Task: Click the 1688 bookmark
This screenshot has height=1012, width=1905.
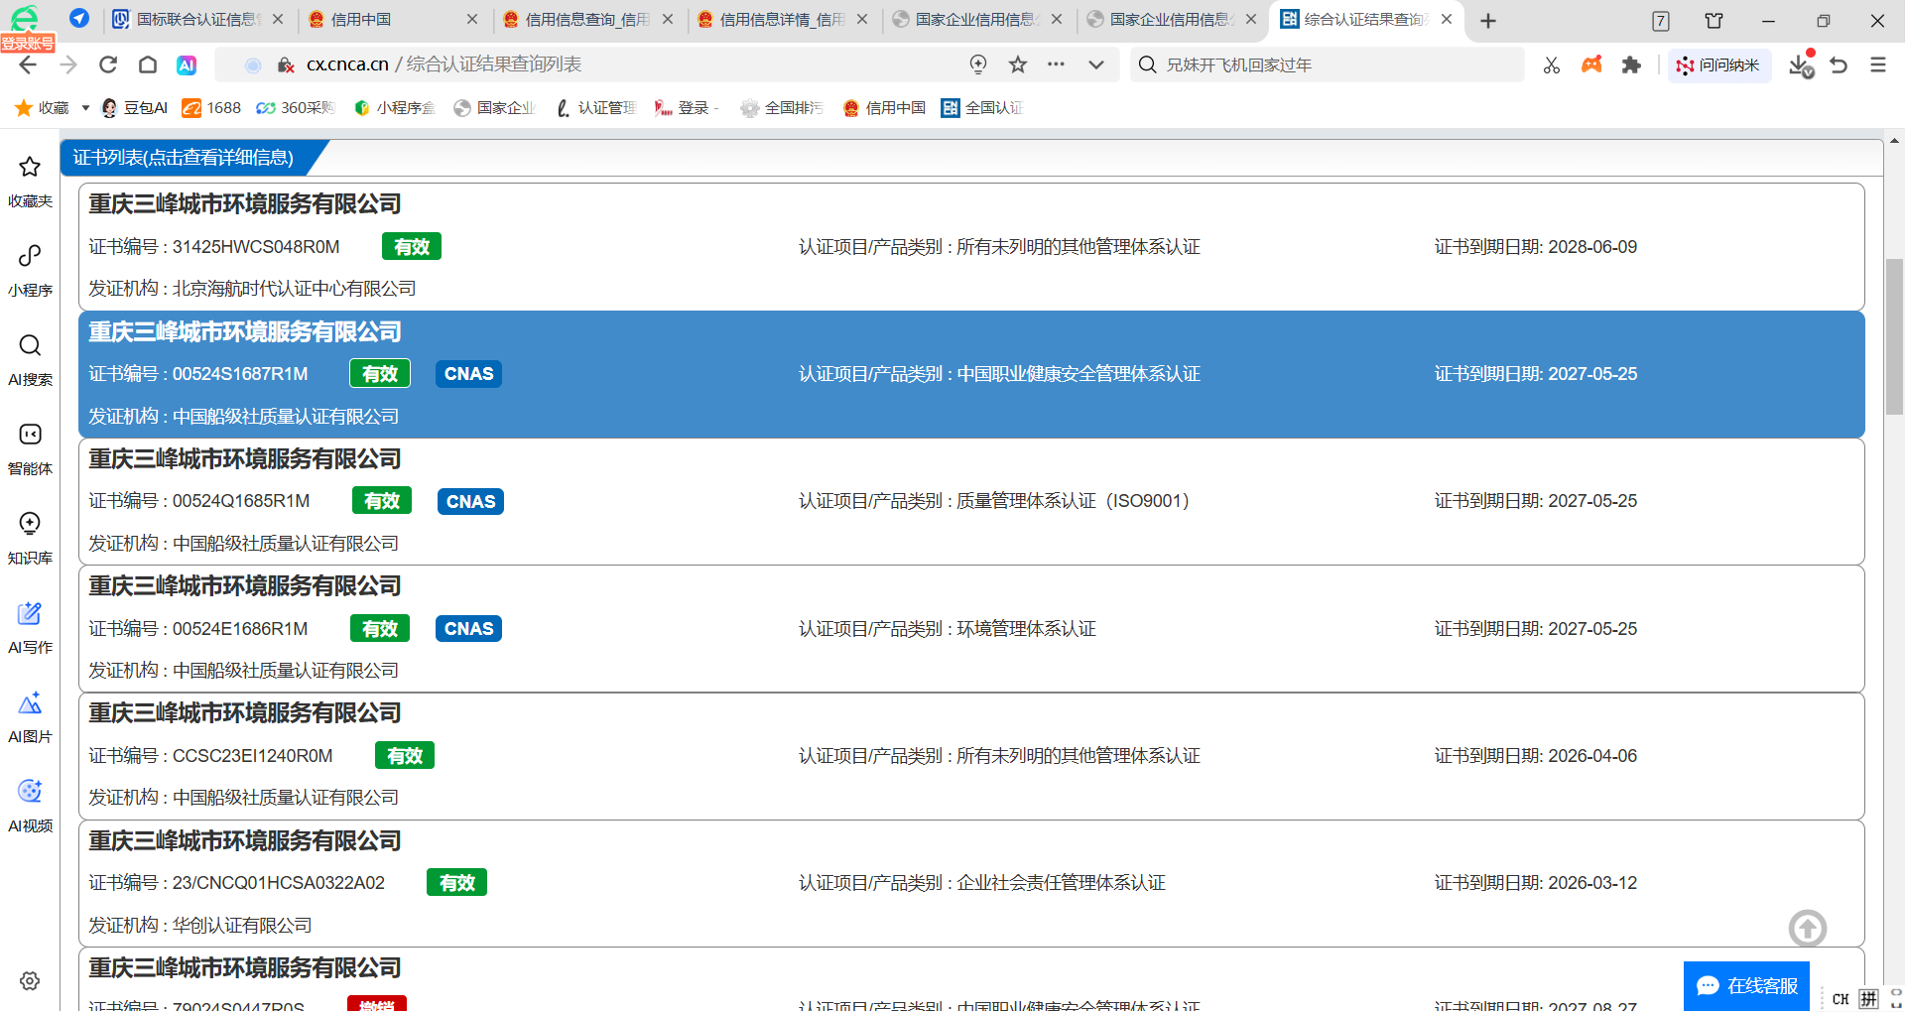Action: [x=211, y=108]
